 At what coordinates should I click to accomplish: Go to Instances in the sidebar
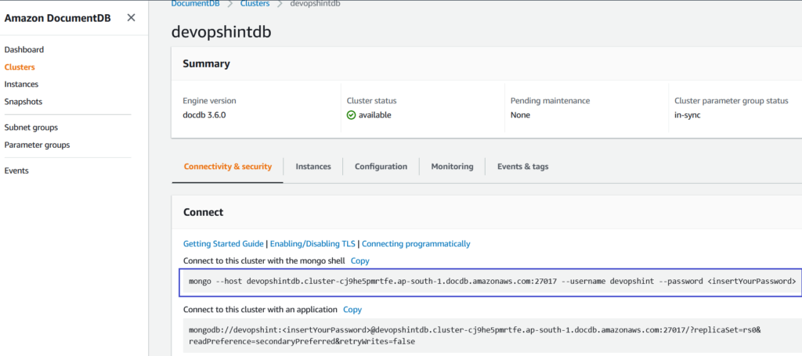[21, 85]
